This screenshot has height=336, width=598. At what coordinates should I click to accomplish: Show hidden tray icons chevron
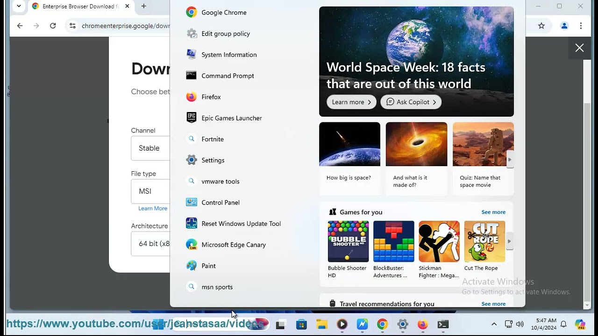[494, 324]
